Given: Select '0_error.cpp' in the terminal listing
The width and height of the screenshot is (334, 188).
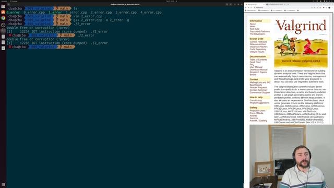Looking at the screenshot, I should click(34, 13).
